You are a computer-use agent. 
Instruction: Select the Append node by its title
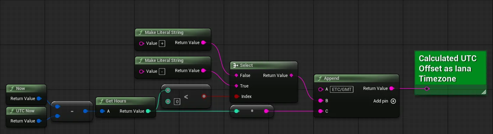coord(332,79)
